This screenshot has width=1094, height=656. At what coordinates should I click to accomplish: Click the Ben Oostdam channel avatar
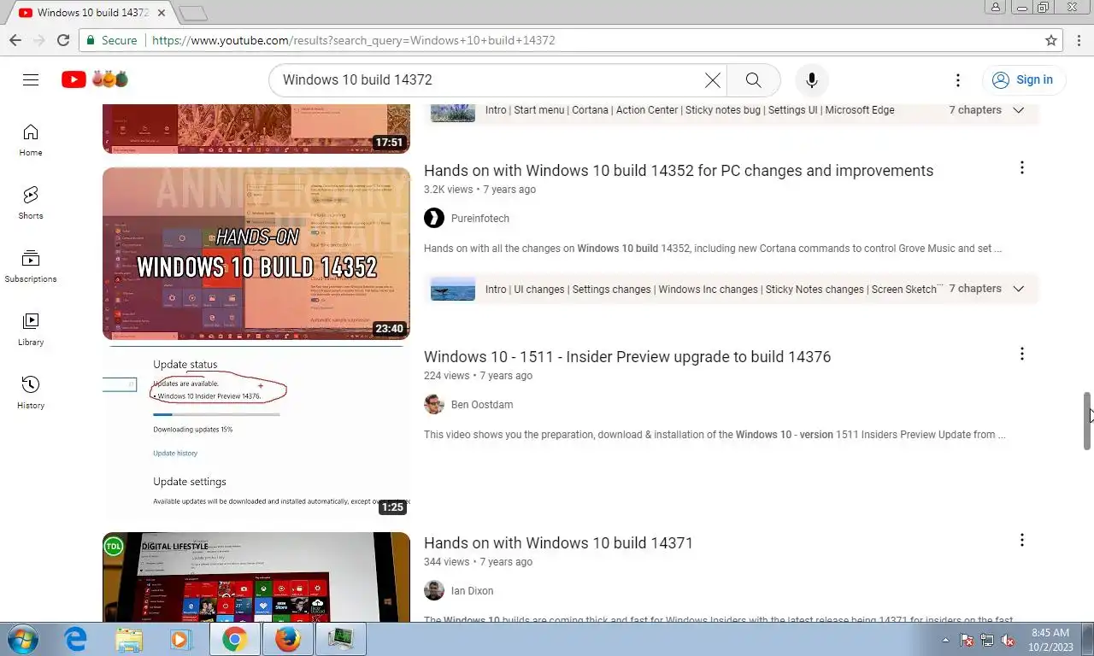(434, 404)
